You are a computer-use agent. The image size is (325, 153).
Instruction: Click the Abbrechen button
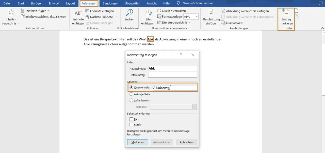(186, 142)
